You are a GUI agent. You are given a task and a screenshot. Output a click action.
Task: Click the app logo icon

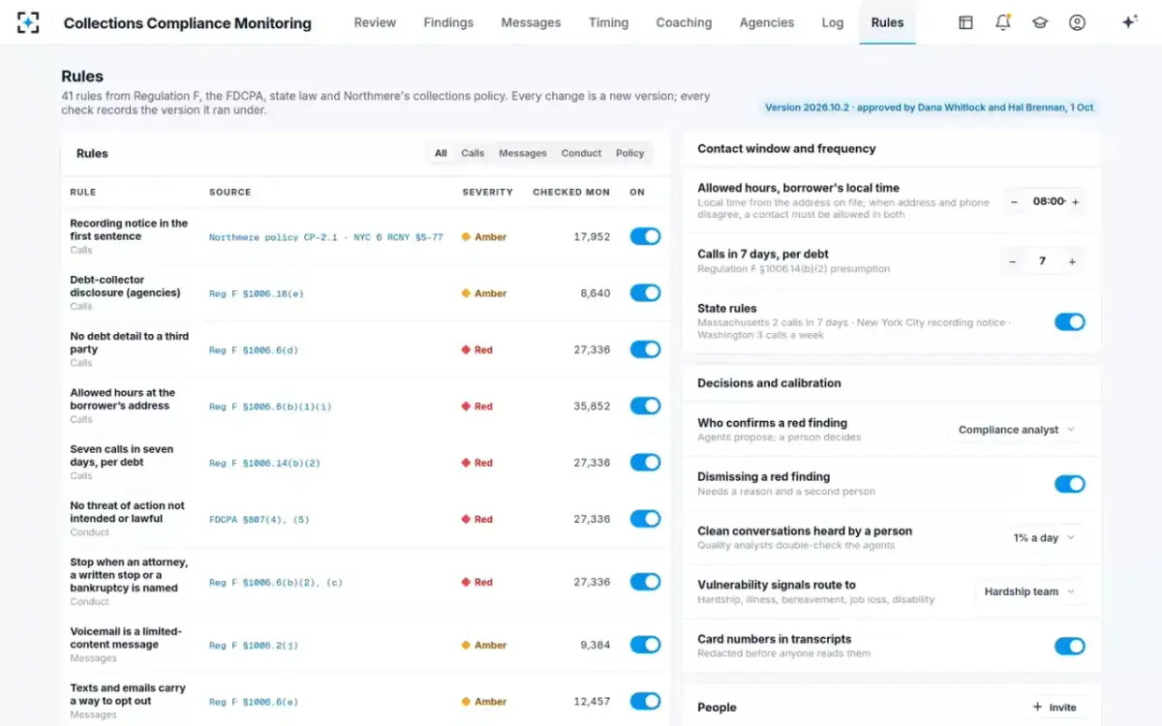click(28, 22)
